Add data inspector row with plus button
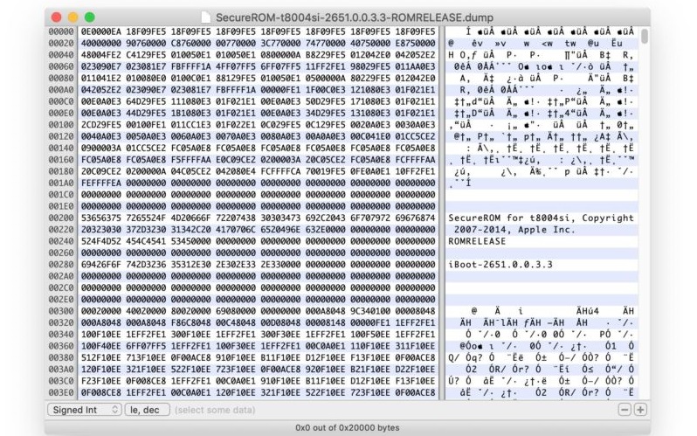Image resolution: width=697 pixels, height=436 pixels. point(640,410)
